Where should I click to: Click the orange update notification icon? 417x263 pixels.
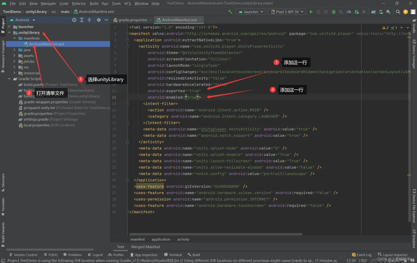coord(406,12)
